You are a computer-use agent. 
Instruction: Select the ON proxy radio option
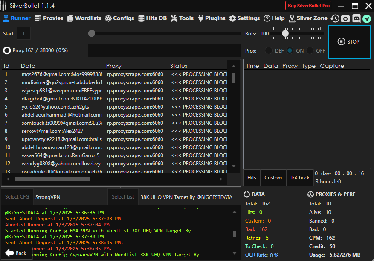pyautogui.click(x=290, y=50)
